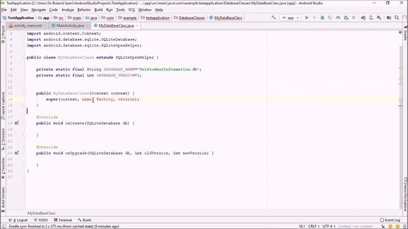Click the lock read-only status icon
Screen dimensions: 408x229
tap(382, 226)
